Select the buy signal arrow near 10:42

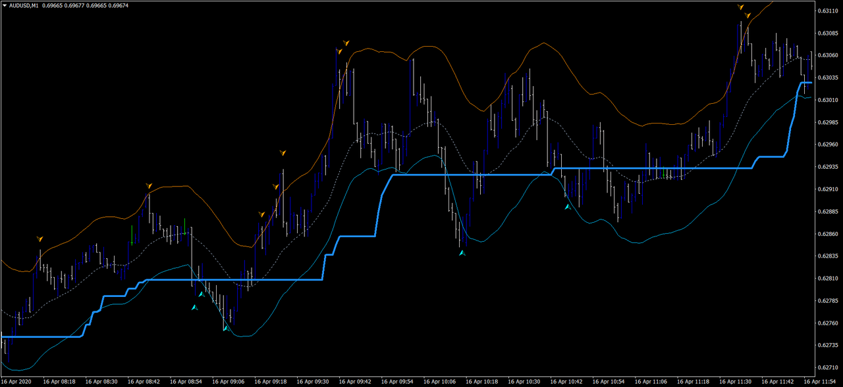[567, 206]
